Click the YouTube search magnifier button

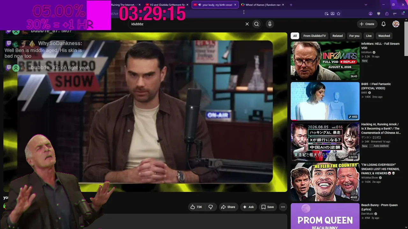(257, 24)
